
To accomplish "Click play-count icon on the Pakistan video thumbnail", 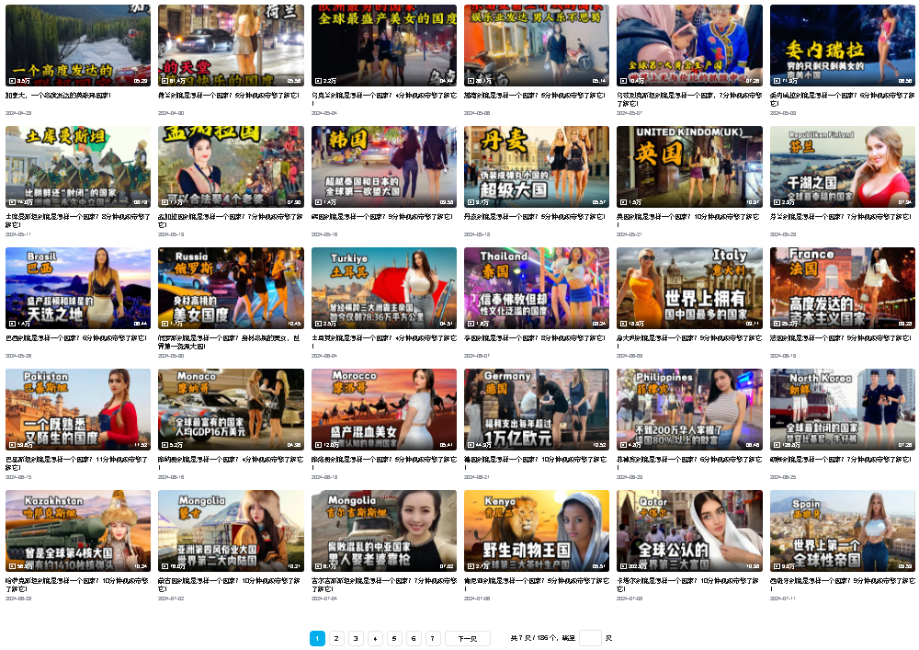I will [12, 445].
